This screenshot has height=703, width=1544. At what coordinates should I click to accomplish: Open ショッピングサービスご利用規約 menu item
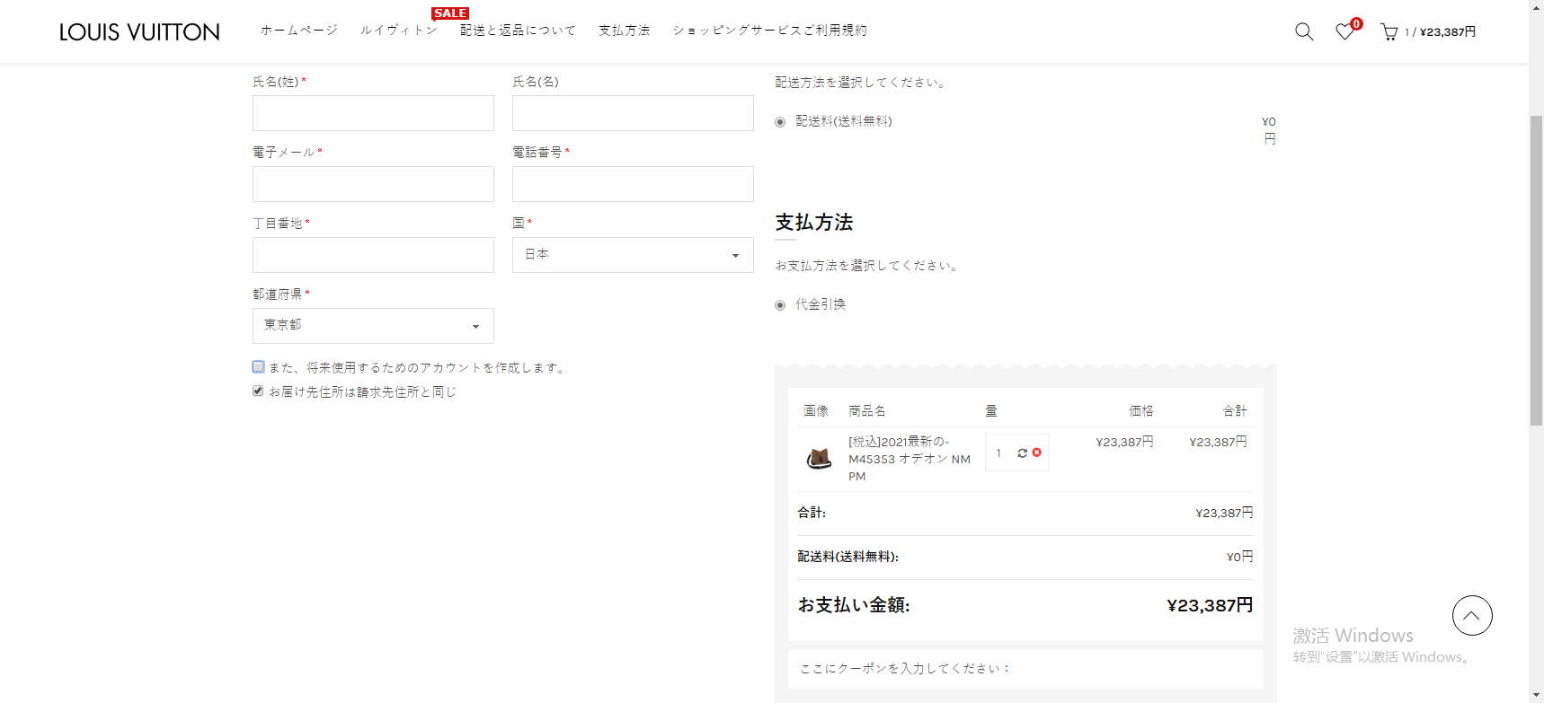(770, 31)
